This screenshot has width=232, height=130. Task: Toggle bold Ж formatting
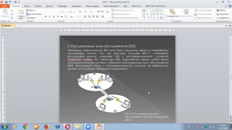46,17
